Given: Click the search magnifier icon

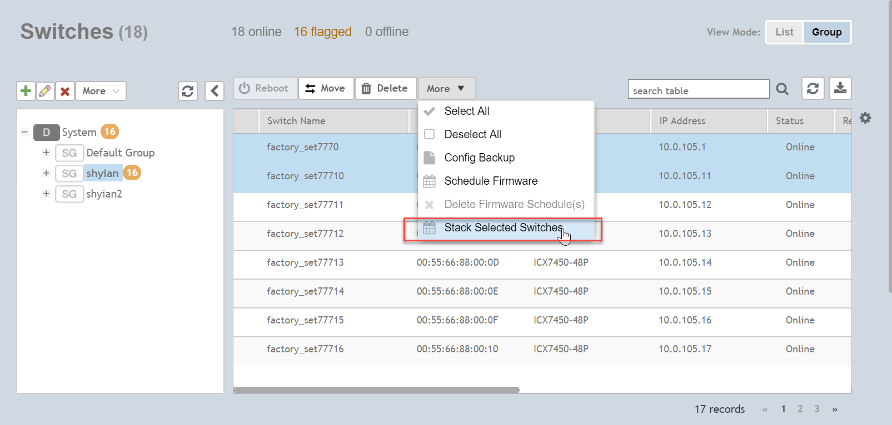Looking at the screenshot, I should 782,89.
